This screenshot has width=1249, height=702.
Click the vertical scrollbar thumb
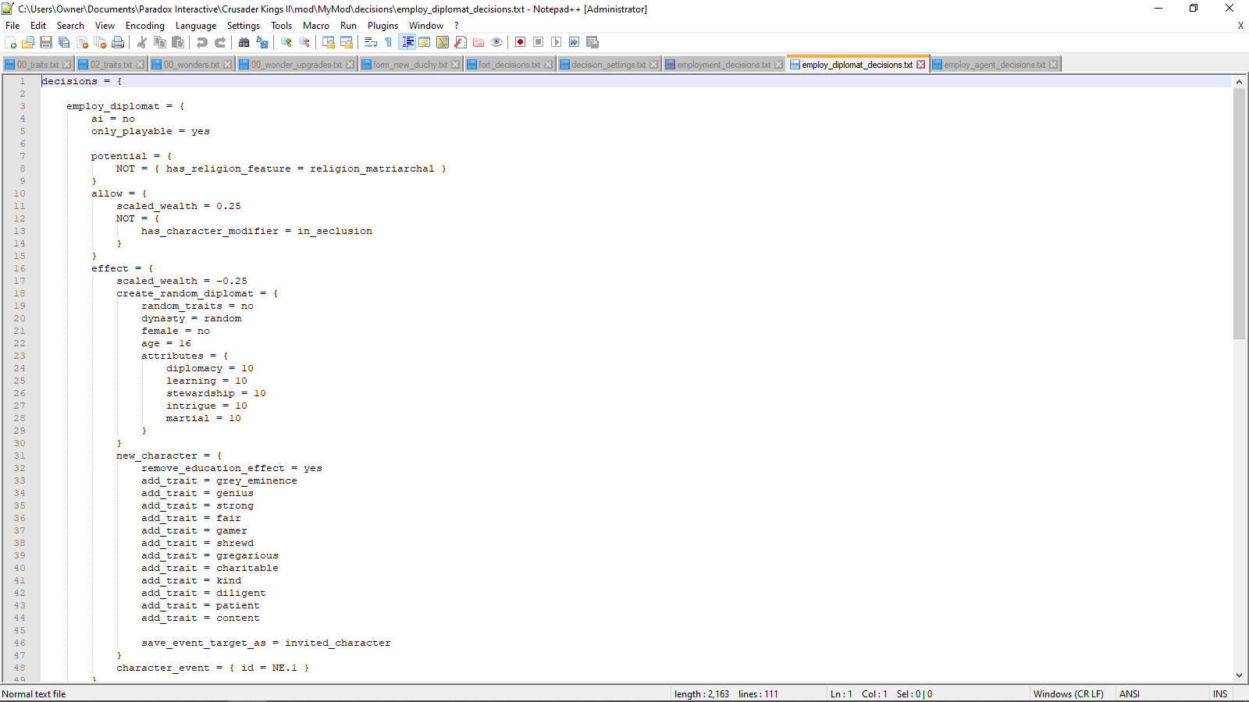1239,214
